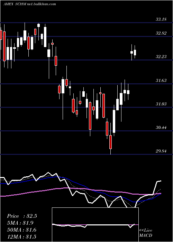
Task: Click the 30.44 price level label
Action: point(161,128)
